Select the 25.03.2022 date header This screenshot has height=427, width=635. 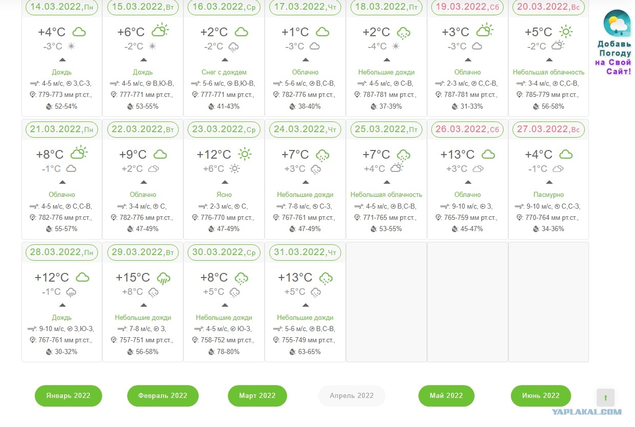click(386, 130)
